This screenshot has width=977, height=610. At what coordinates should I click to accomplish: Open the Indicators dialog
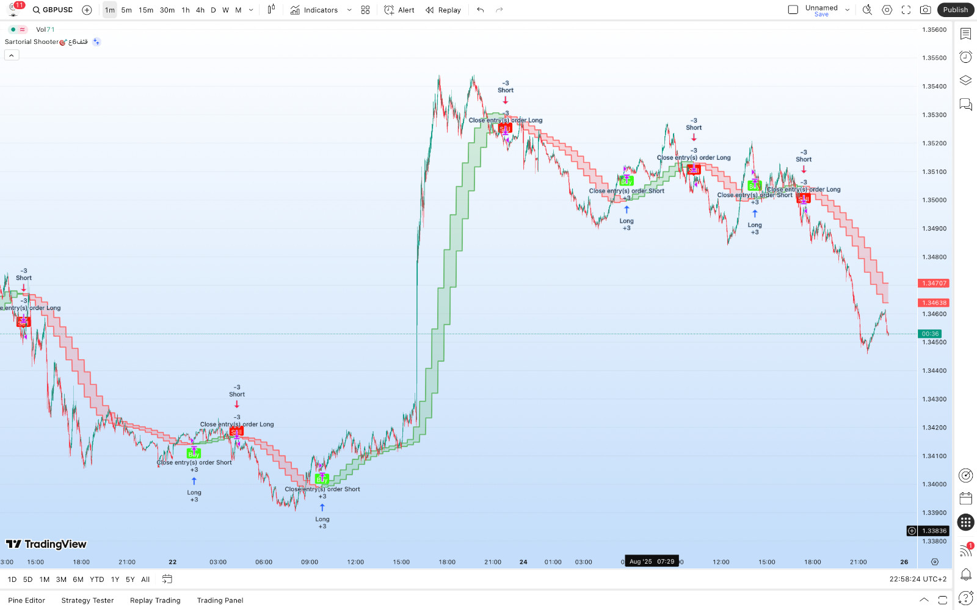(314, 10)
